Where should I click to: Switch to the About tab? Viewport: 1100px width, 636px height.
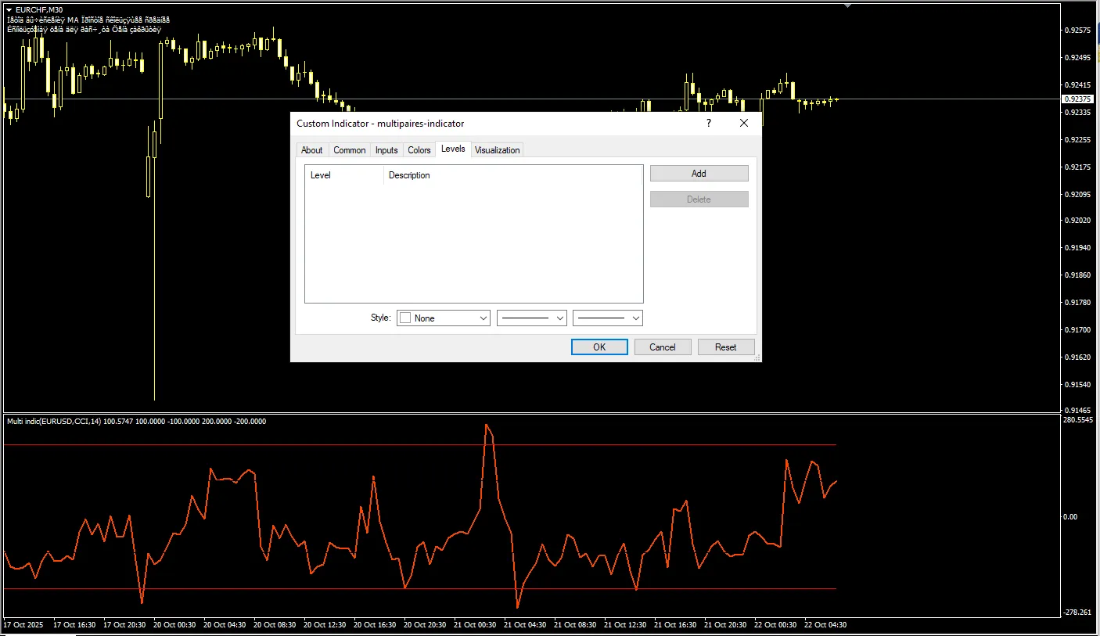coord(312,150)
